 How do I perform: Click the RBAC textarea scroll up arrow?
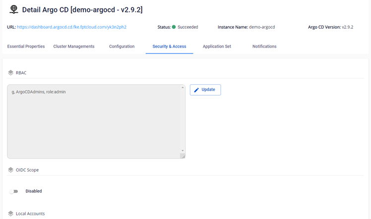pyautogui.click(x=183, y=88)
